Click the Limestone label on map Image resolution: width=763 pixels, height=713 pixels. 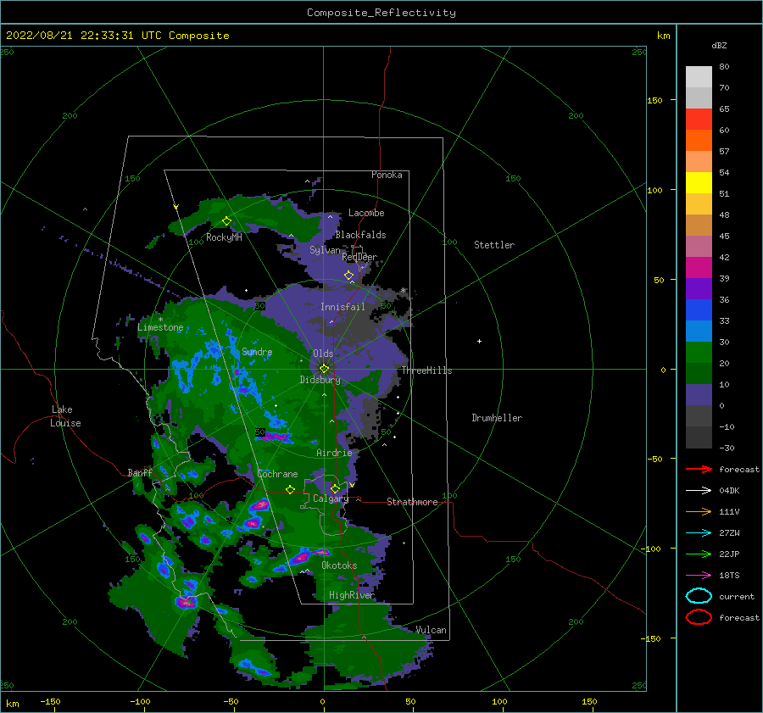160,327
